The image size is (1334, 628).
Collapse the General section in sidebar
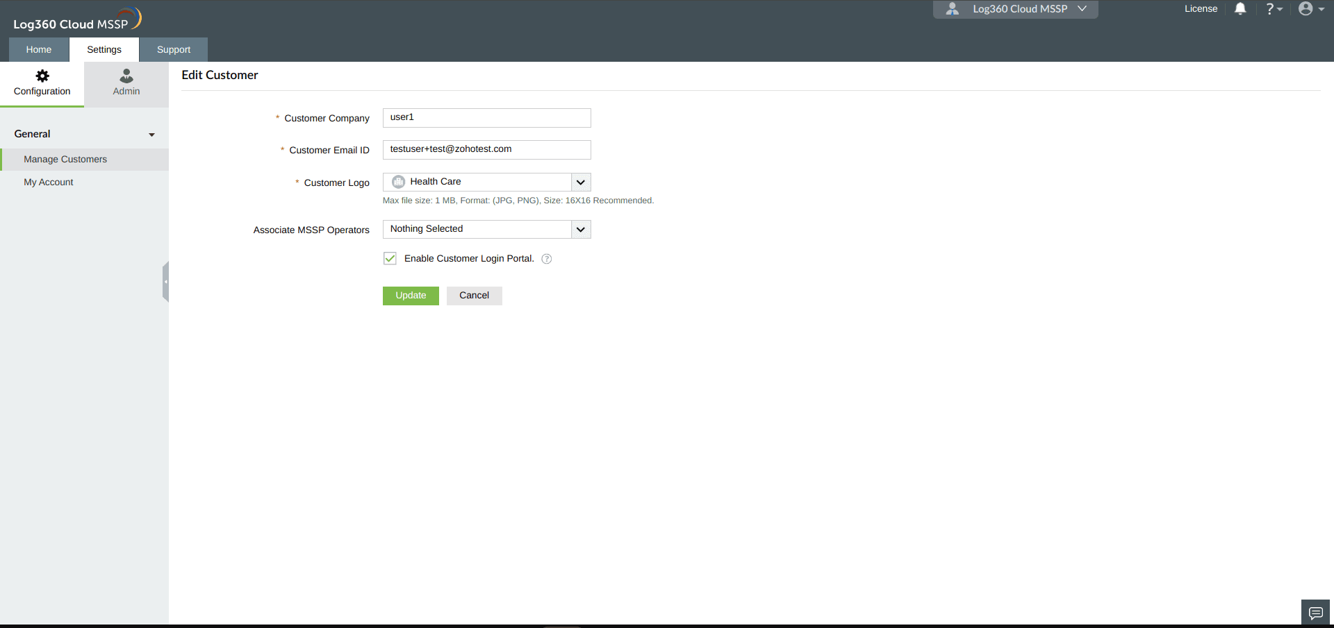(x=152, y=135)
